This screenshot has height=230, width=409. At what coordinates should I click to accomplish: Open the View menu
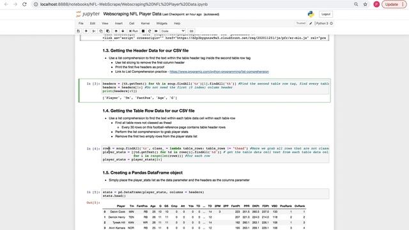click(105, 23)
